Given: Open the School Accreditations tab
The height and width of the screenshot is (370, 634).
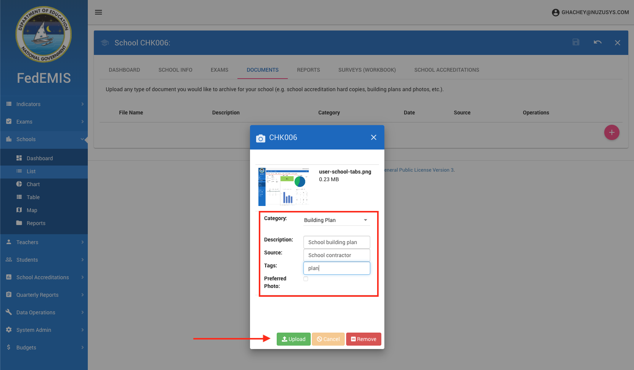Looking at the screenshot, I should (x=447, y=70).
